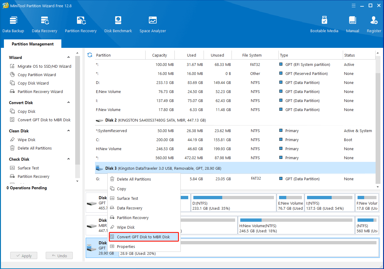Select the E:New Volume partition row
The width and height of the screenshot is (384, 269).
(235, 92)
